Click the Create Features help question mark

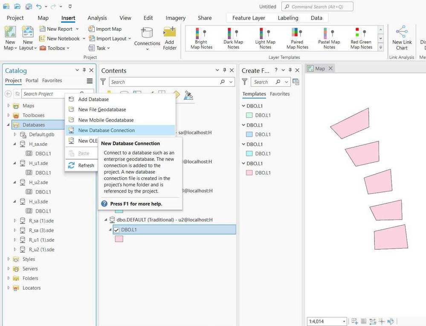point(276,70)
